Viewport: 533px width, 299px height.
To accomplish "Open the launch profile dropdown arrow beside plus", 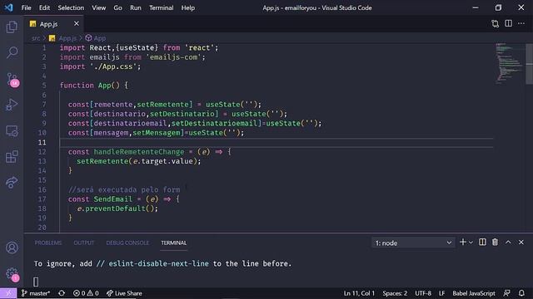I will click(x=471, y=243).
